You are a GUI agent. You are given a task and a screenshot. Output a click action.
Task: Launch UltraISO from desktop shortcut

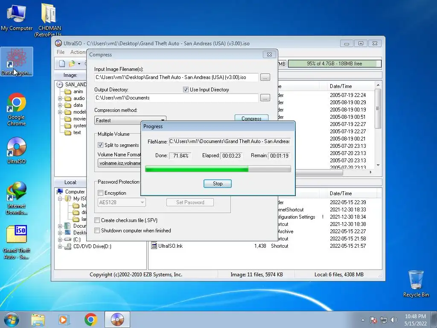point(17,150)
